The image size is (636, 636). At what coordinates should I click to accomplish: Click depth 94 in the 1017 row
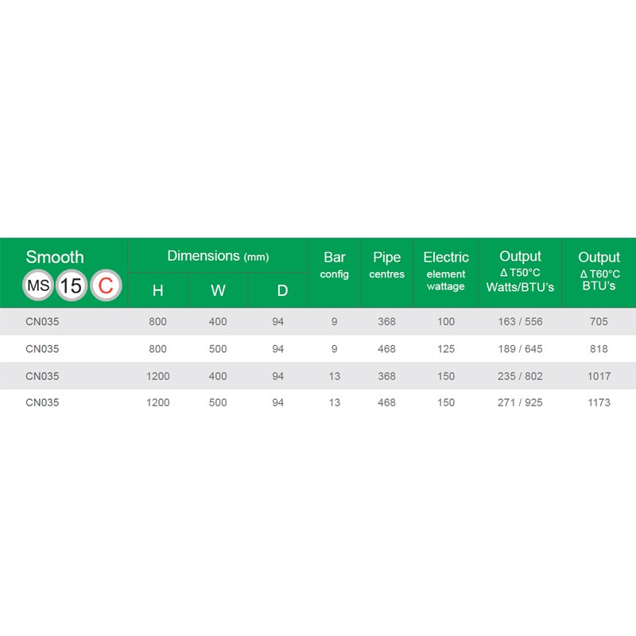[277, 376]
